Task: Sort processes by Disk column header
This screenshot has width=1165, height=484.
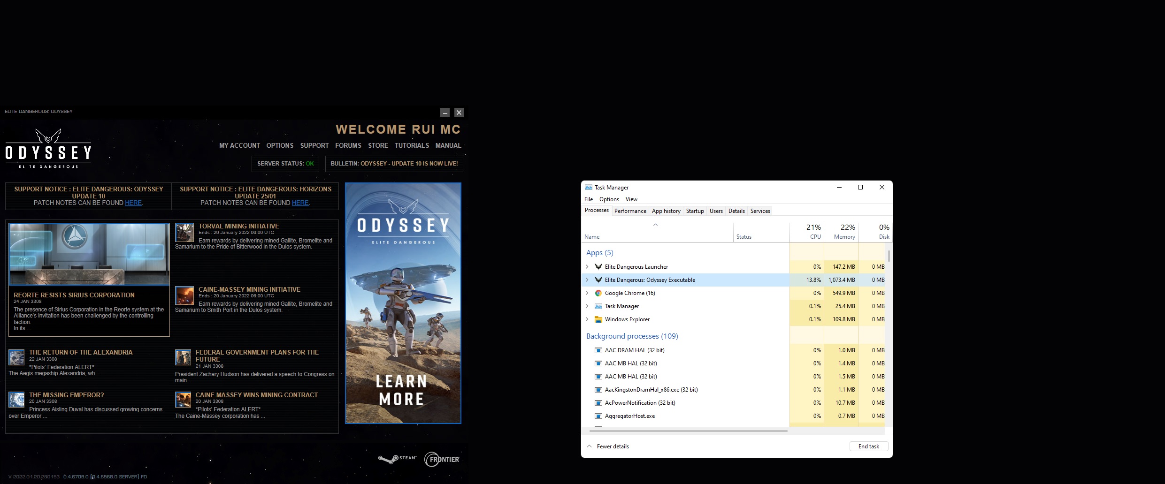Action: point(874,232)
